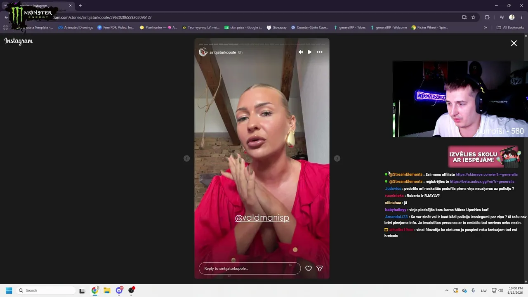Open Task View on the taskbar

click(x=82, y=290)
